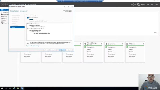Click the Feature installation progress bar

46,19
